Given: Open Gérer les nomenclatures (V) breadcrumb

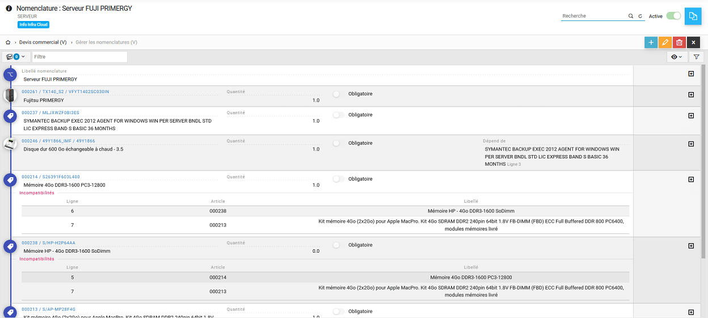Looking at the screenshot, I should point(107,42).
